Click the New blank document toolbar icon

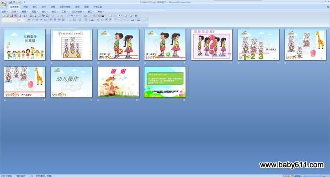(3, 16)
